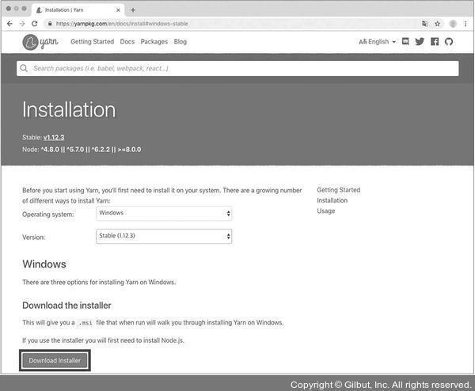Image resolution: width=475 pixels, height=391 pixels.
Task: Click the Installation page title
Action: click(x=69, y=110)
